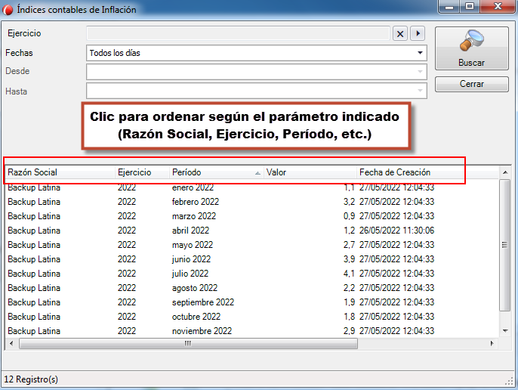
Task: Click the horizontal scrollbar left arrow
Action: coord(11,344)
